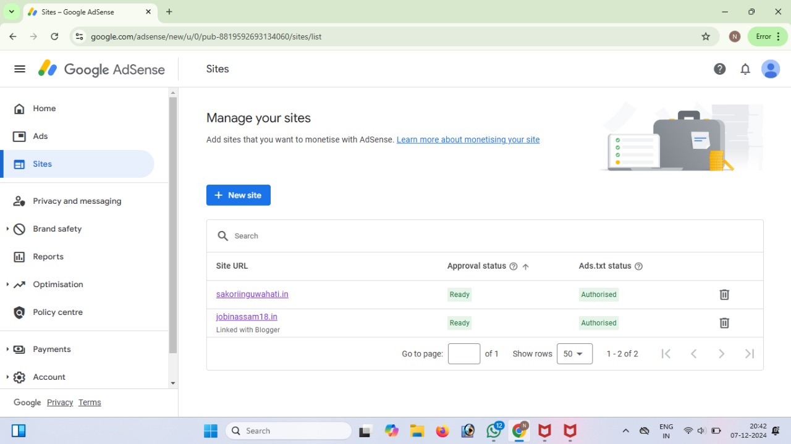Open the Chrome tab search dropdown

coord(11,12)
